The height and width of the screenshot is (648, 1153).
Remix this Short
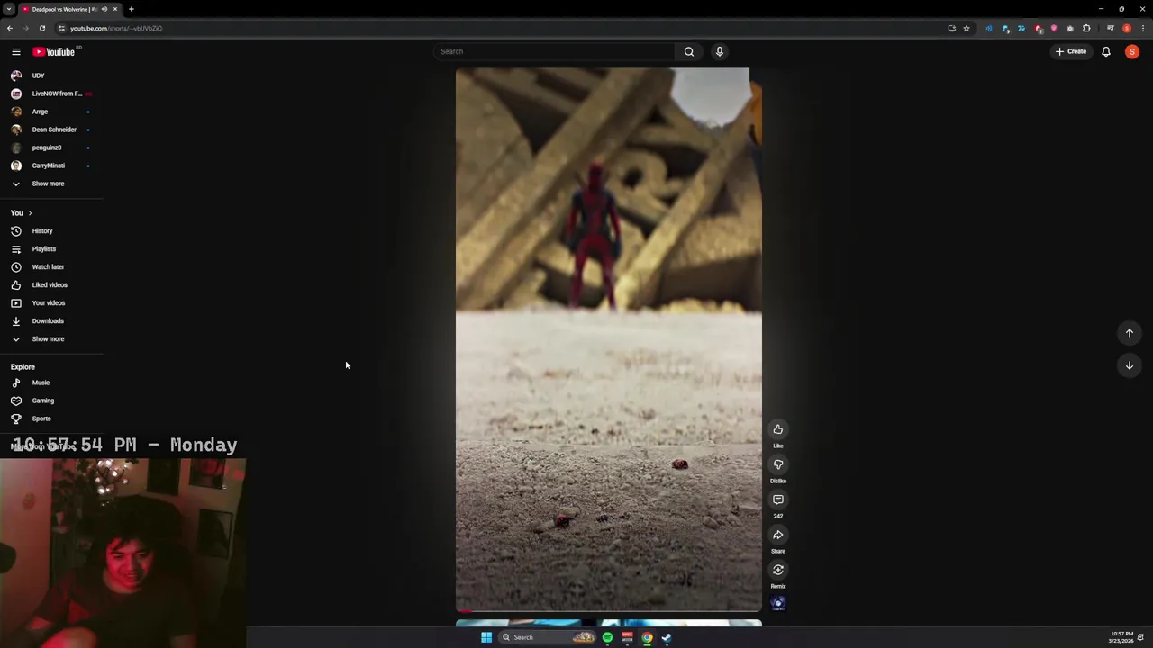(778, 570)
